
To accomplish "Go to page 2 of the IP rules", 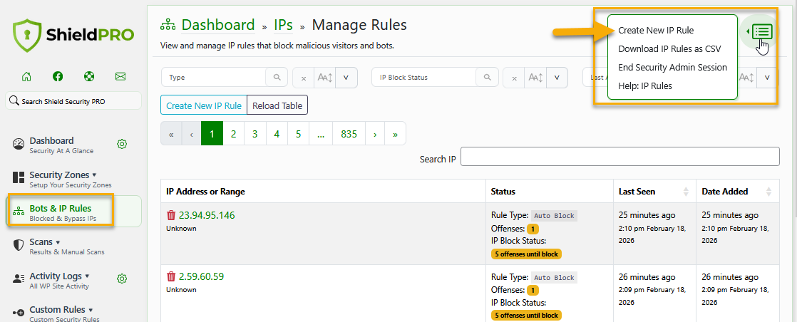I will [233, 135].
